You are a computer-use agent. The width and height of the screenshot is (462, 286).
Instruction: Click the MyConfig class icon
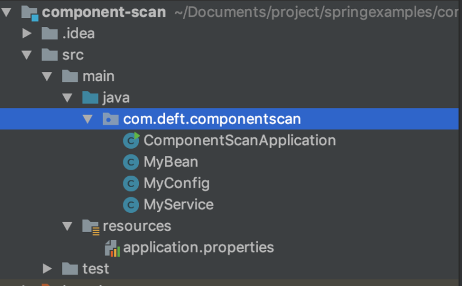click(x=131, y=183)
